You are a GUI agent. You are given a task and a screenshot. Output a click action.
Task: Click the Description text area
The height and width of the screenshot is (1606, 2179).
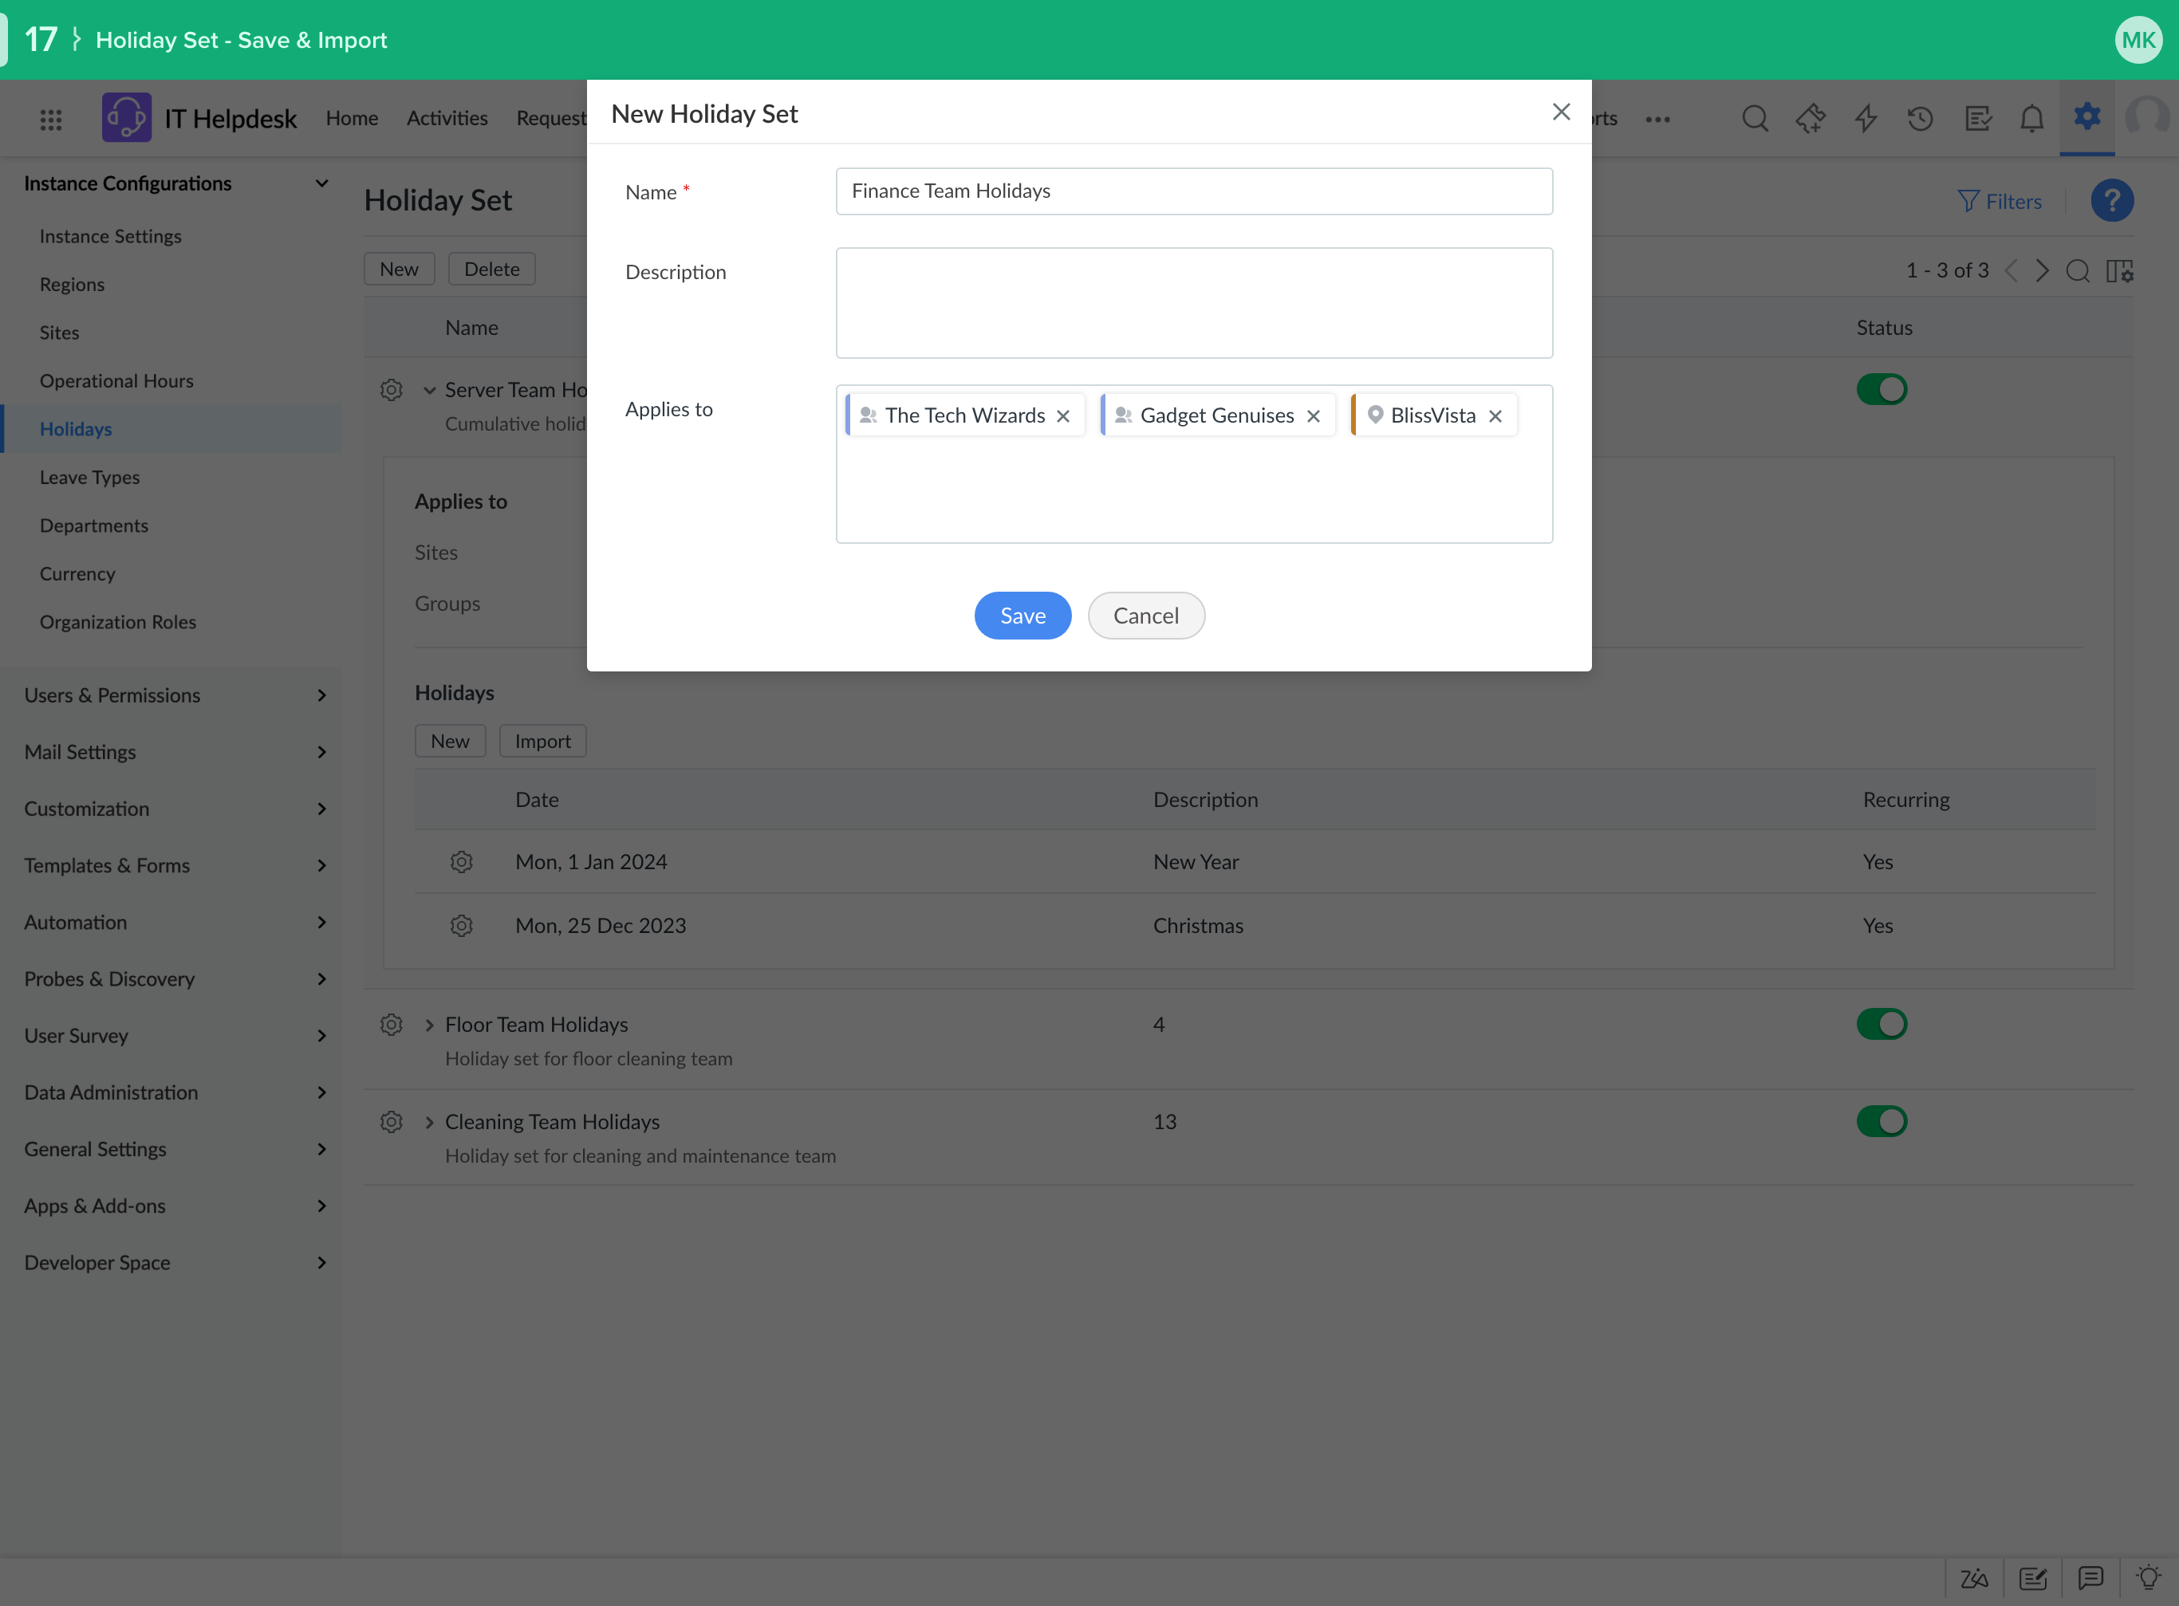point(1194,303)
